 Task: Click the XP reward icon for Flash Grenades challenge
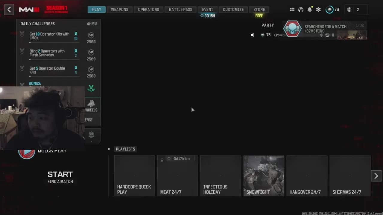click(x=91, y=52)
